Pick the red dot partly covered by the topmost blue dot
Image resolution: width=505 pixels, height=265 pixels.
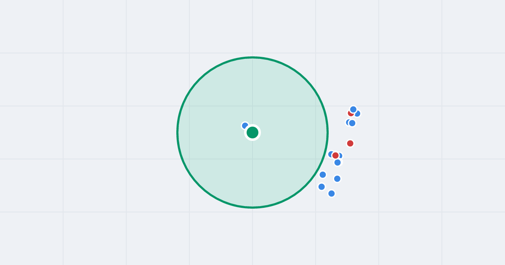351,113
